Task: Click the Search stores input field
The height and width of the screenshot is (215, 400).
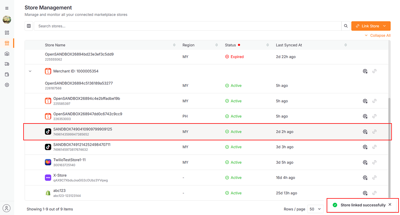Action: pyautogui.click(x=187, y=26)
